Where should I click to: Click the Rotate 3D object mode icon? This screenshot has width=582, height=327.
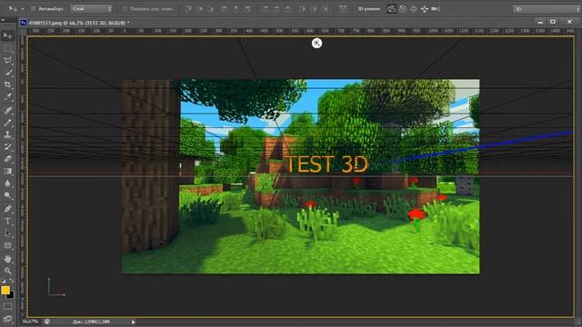(391, 9)
